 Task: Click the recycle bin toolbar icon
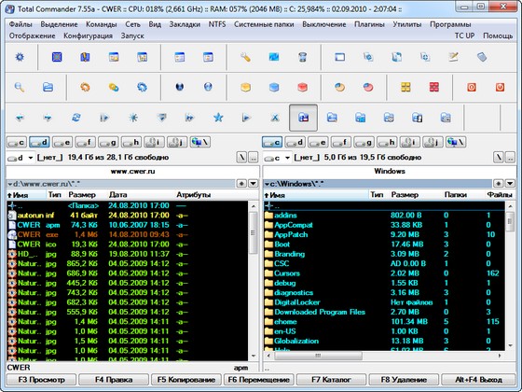point(302,57)
